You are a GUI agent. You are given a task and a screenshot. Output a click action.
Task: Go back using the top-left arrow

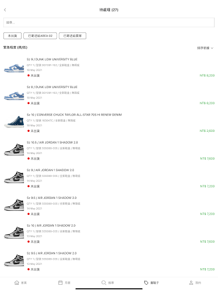coord(5,10)
